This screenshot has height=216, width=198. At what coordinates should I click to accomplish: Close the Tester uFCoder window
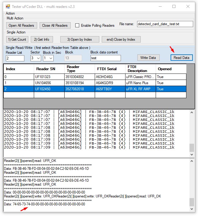click(x=188, y=6)
